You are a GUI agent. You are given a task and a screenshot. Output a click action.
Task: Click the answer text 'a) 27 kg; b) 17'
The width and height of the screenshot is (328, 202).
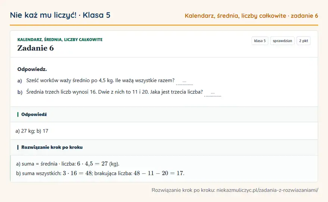[32, 131]
